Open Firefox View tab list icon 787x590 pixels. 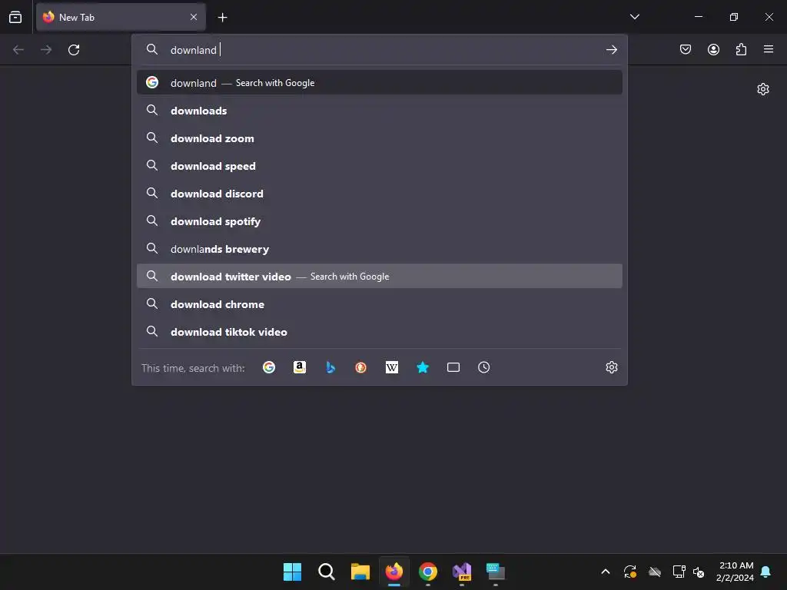tap(15, 17)
